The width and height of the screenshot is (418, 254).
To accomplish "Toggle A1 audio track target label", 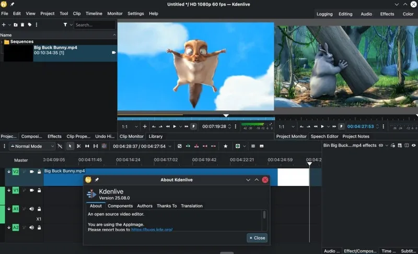I will coord(16,209).
